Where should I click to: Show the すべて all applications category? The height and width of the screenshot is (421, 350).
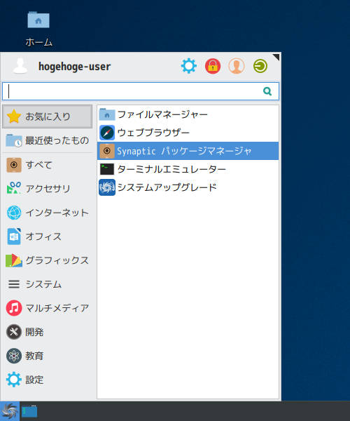click(48, 165)
